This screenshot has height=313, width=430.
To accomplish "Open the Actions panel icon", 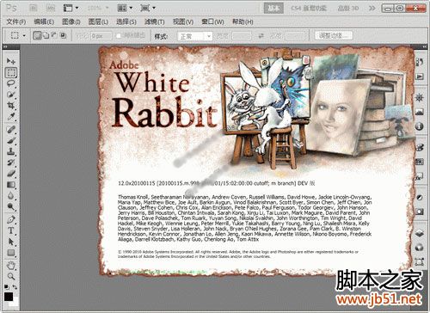I will [x=419, y=77].
